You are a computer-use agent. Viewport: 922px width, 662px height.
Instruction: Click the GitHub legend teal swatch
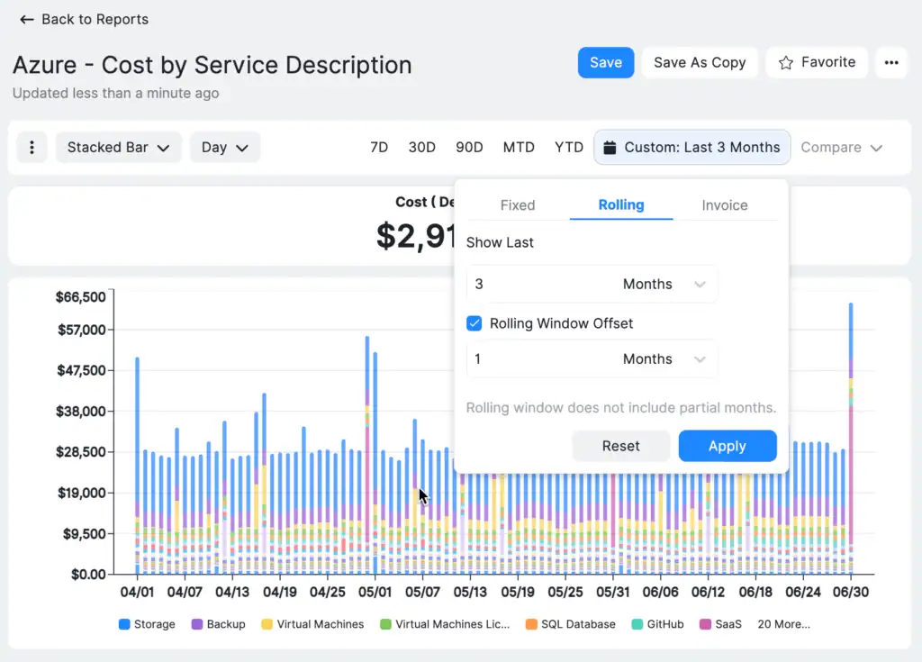coord(637,624)
